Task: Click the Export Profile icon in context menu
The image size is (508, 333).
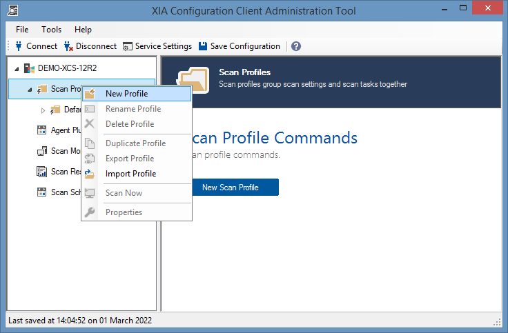Action: [90, 159]
